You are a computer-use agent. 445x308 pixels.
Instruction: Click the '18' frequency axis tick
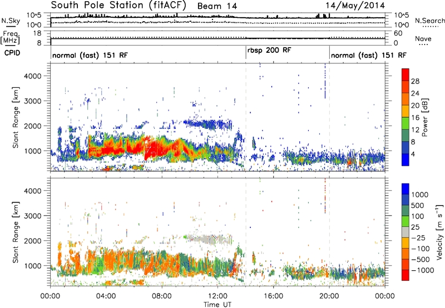coord(37,33)
